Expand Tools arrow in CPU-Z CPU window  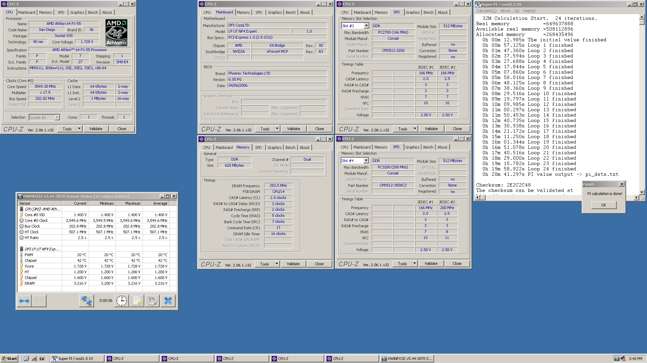(79, 129)
